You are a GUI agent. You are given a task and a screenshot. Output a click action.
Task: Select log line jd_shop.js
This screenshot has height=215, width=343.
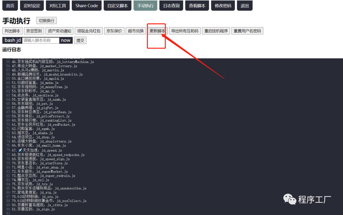point(33,137)
